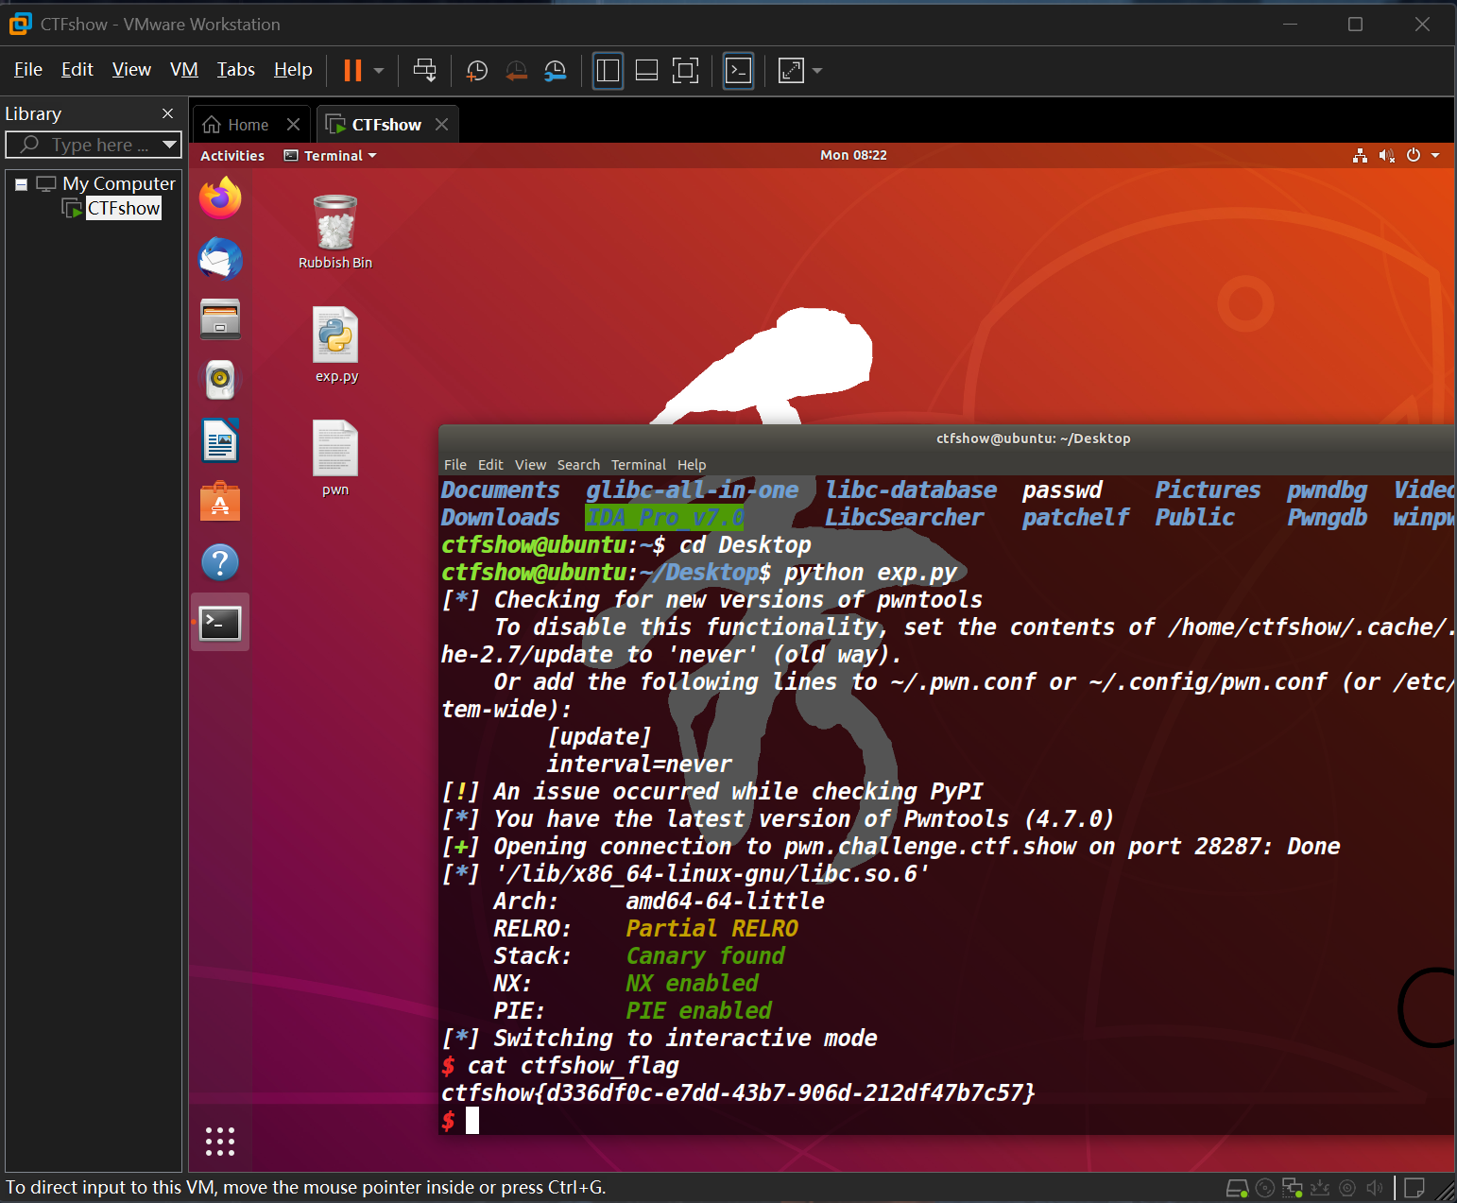Open the terminal window's File menu
The image size is (1457, 1203).
(455, 465)
